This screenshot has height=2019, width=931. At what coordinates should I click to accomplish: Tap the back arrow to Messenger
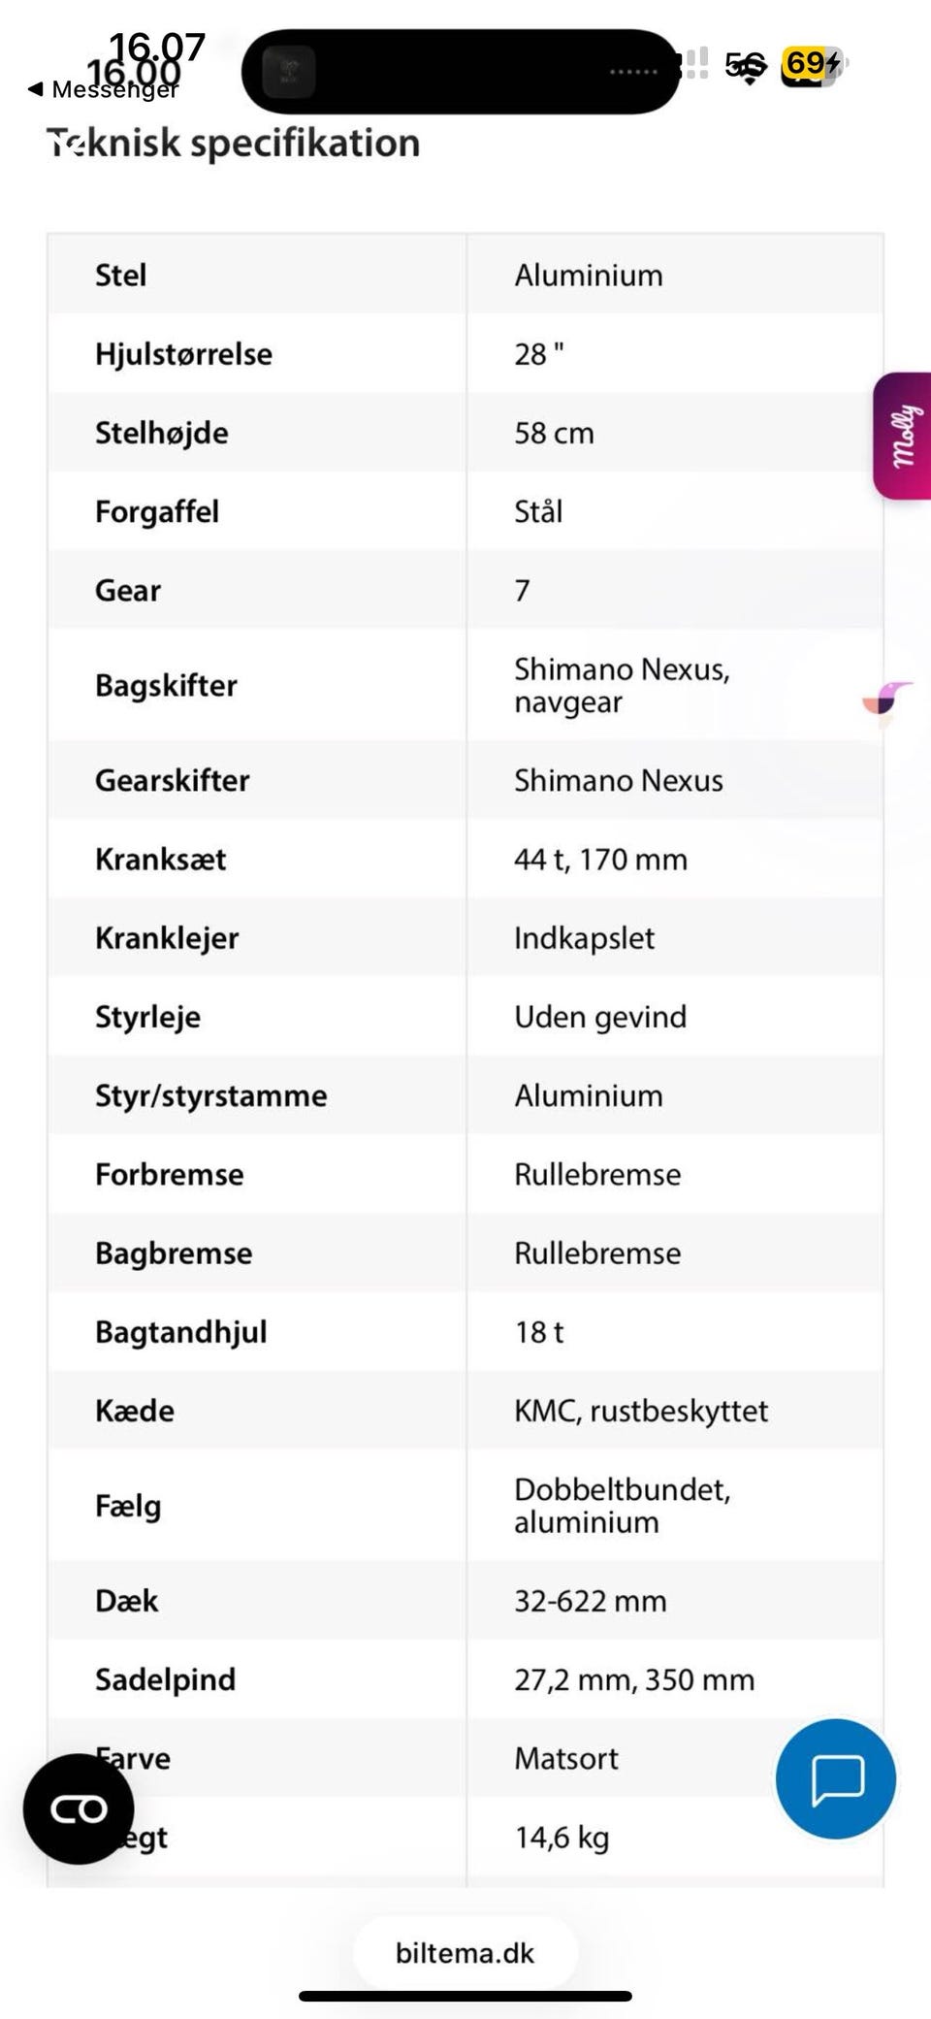[x=37, y=90]
